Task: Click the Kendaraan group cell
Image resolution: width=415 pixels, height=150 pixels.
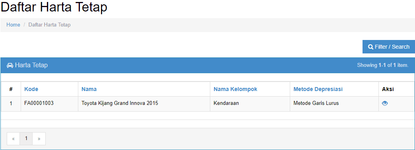Action: point(250,103)
